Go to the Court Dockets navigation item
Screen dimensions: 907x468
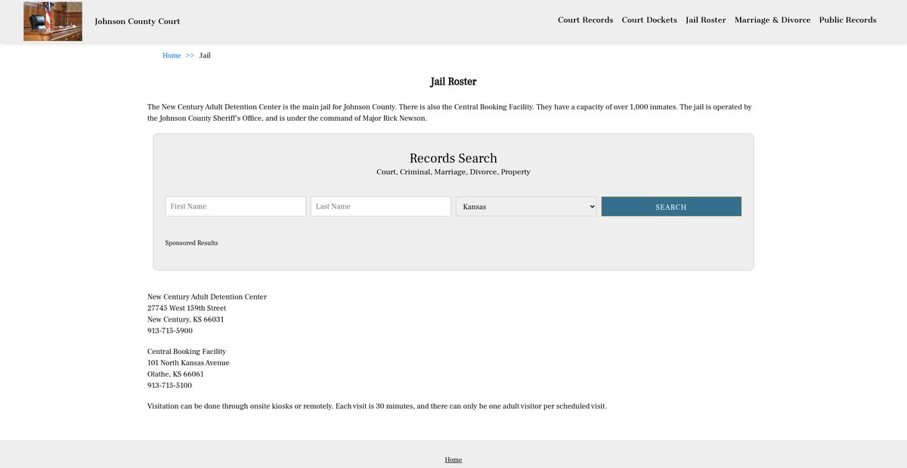point(649,20)
